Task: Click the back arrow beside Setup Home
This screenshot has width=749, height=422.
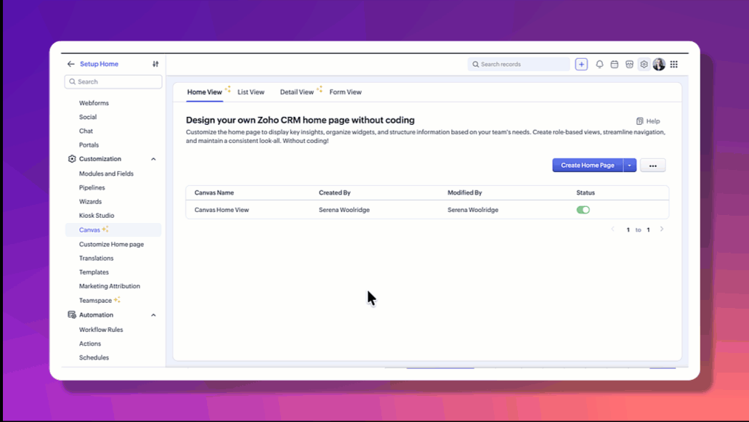Action: [x=71, y=64]
